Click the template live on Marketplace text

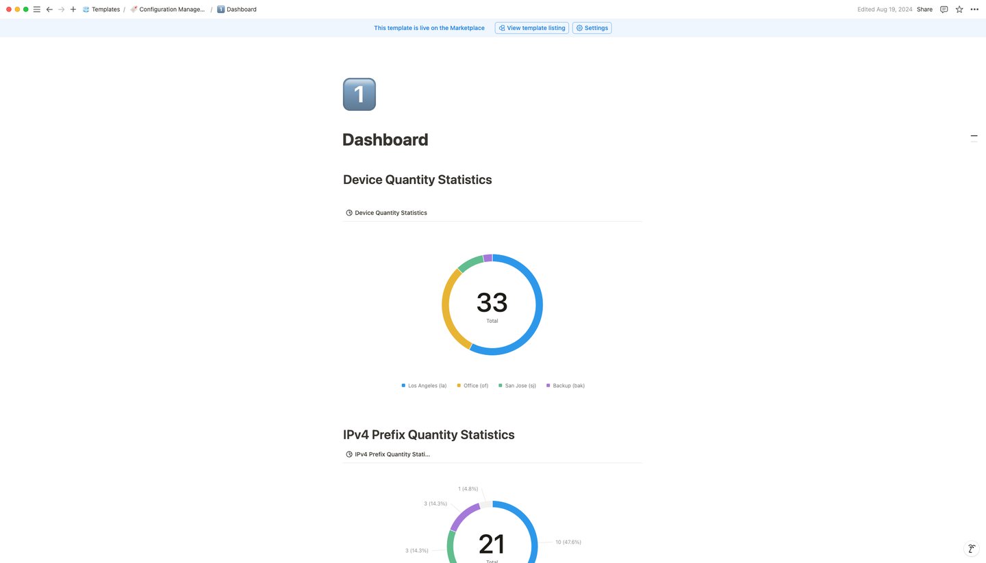pos(429,28)
